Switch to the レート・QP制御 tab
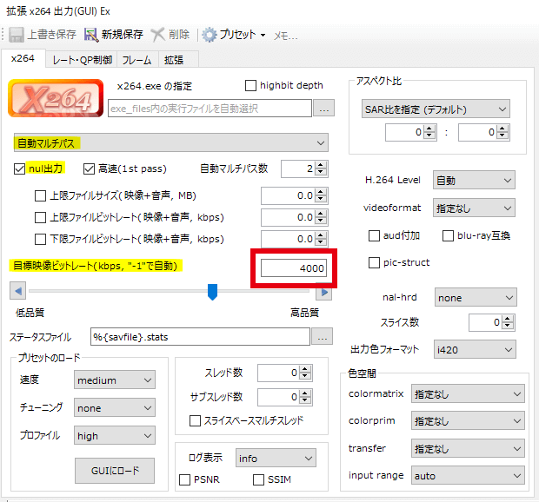The height and width of the screenshot is (502, 539). (82, 60)
